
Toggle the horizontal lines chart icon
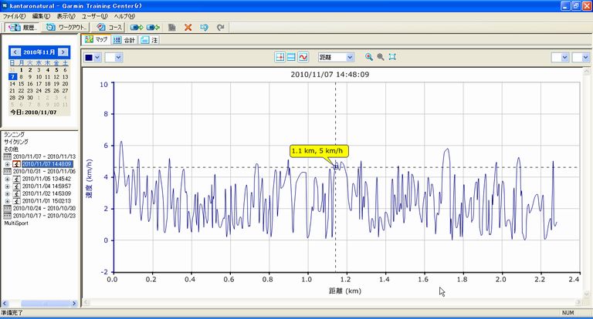[291, 57]
